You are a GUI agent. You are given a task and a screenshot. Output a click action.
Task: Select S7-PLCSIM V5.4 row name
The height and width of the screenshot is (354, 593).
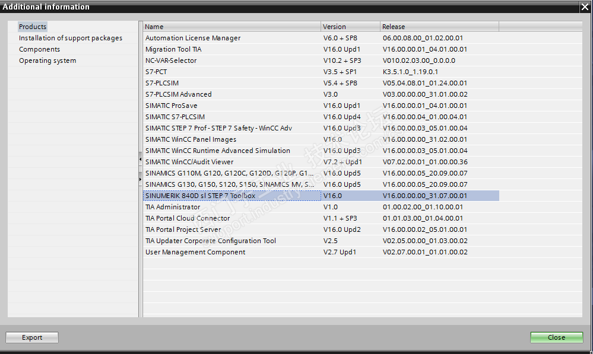pos(162,83)
